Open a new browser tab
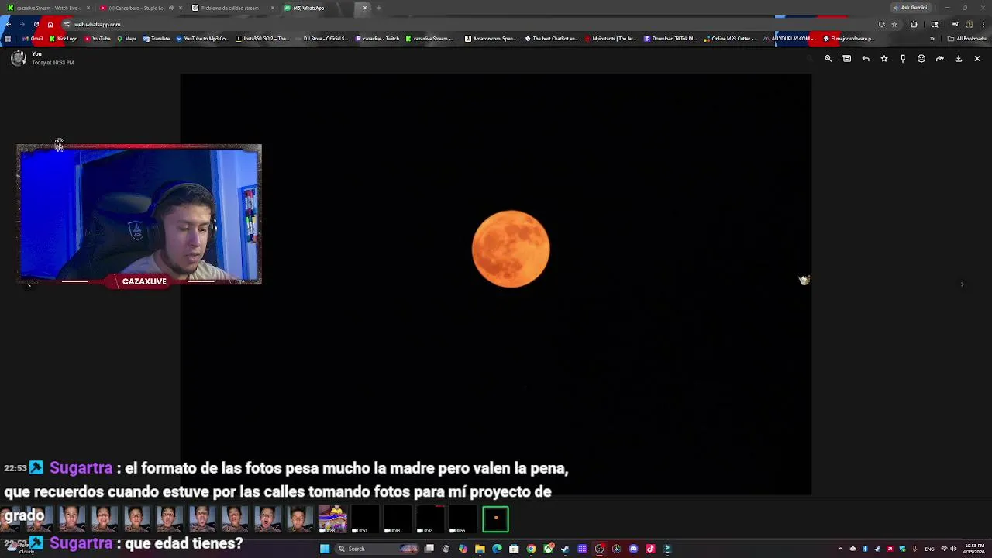The image size is (992, 558). pyautogui.click(x=379, y=8)
